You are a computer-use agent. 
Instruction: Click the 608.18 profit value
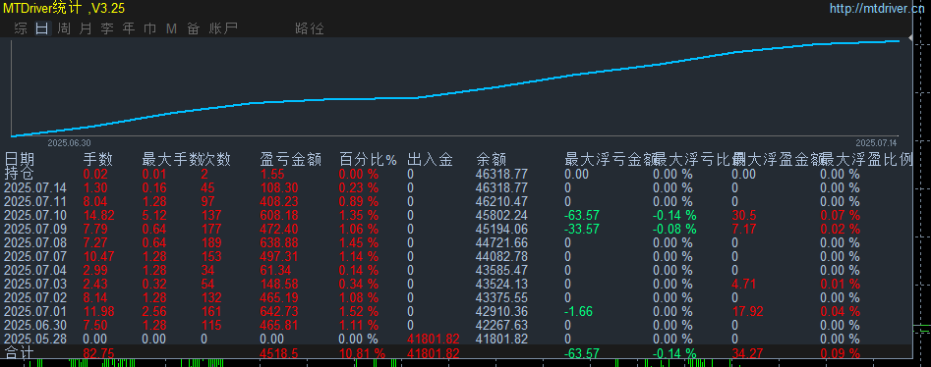click(x=279, y=215)
